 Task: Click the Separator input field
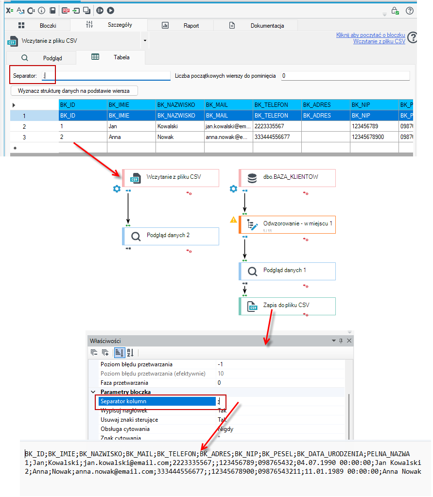[106, 76]
